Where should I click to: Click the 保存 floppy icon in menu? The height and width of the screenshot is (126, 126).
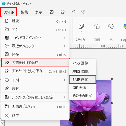coord(7,54)
